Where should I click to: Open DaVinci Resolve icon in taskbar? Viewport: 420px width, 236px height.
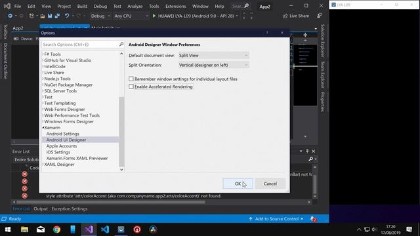[153, 229]
